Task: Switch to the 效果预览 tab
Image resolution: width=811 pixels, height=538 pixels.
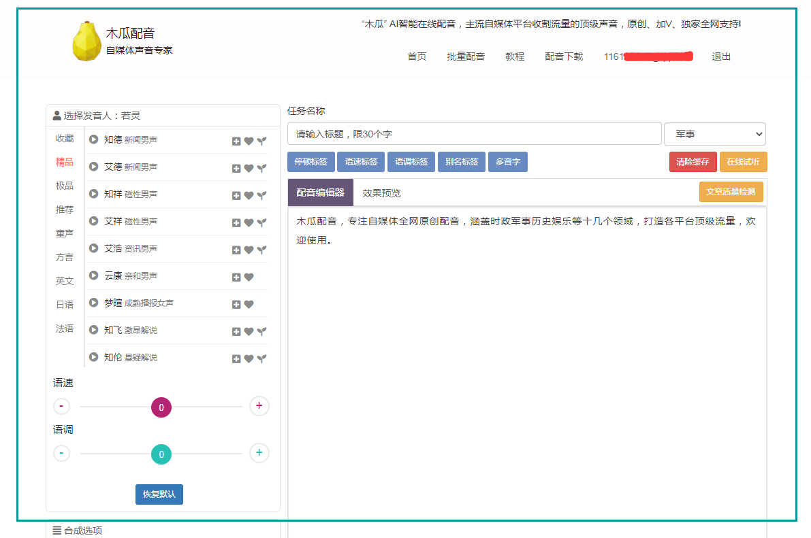Action: click(381, 193)
